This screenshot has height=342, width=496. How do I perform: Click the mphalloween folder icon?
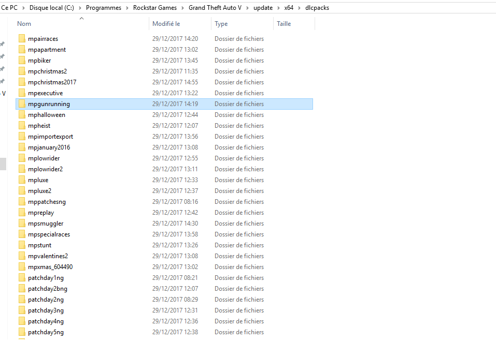(x=22, y=115)
